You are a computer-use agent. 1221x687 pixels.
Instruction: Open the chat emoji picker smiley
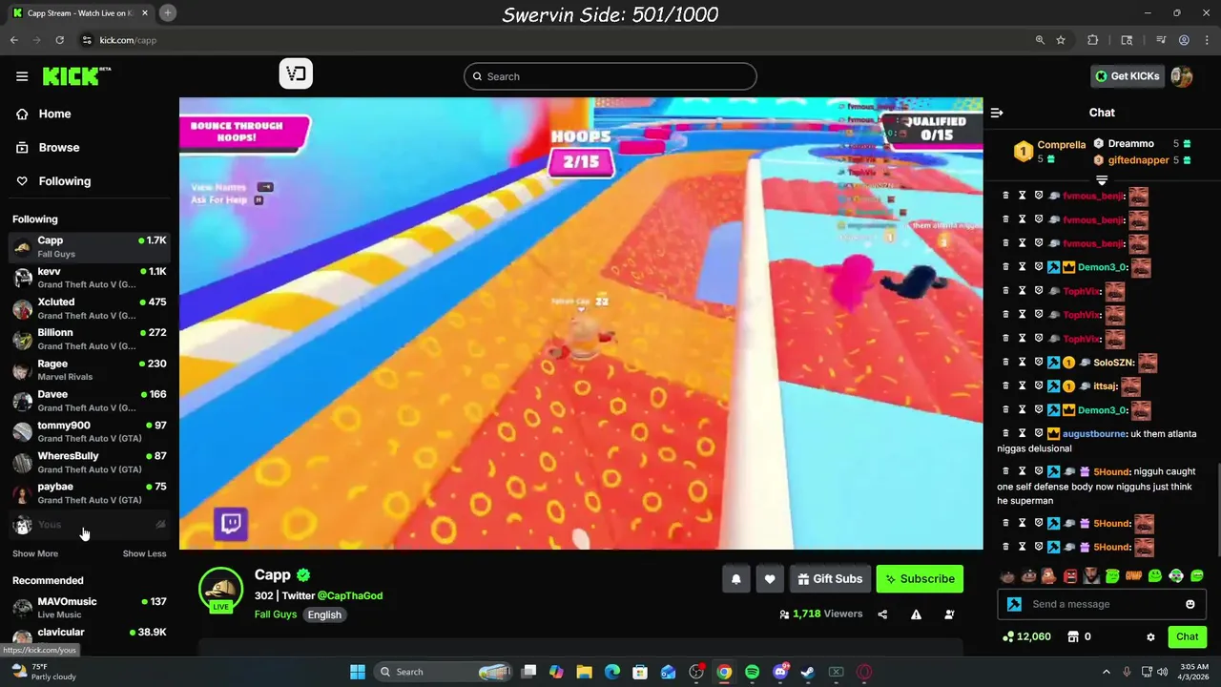[1190, 604]
